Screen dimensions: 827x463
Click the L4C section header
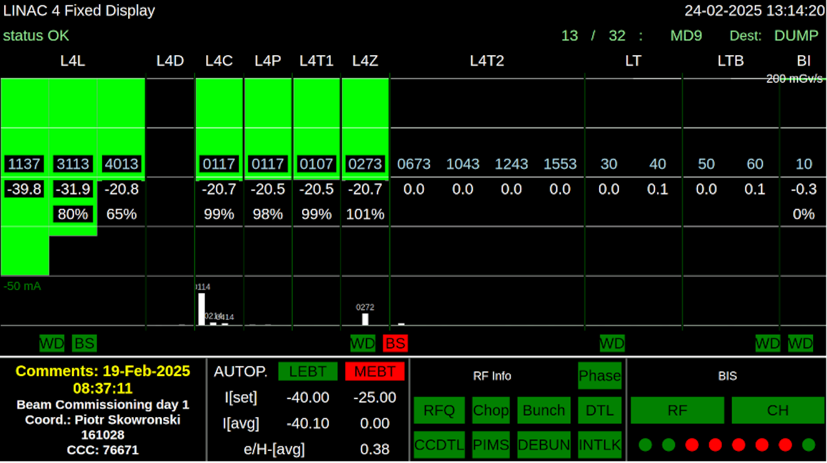click(x=219, y=61)
